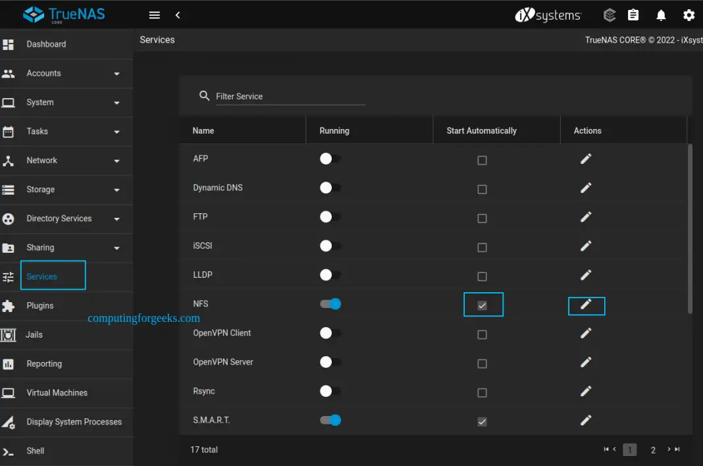Edit the OpenVPN Server service settings
703x466 pixels.
pyautogui.click(x=586, y=362)
